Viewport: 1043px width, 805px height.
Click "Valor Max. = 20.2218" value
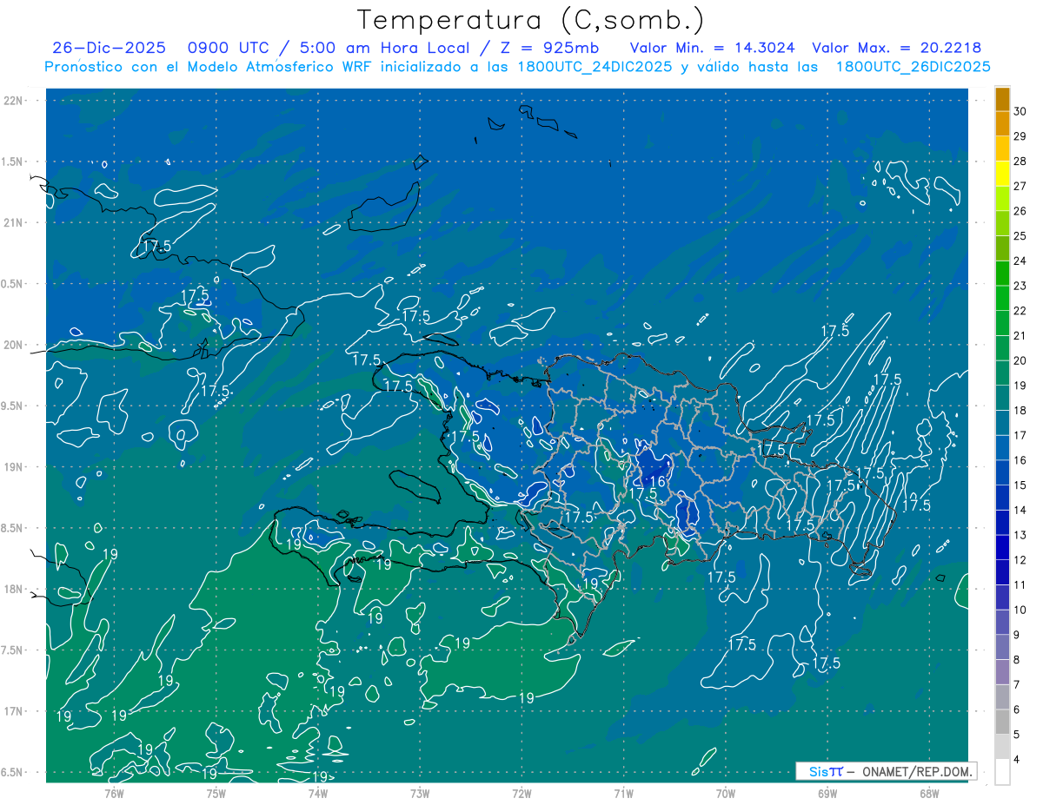click(x=897, y=48)
